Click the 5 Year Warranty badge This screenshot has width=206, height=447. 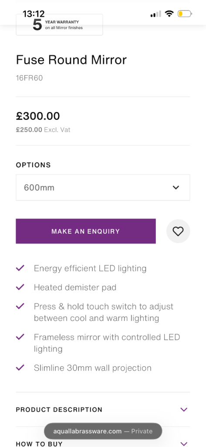[59, 25]
